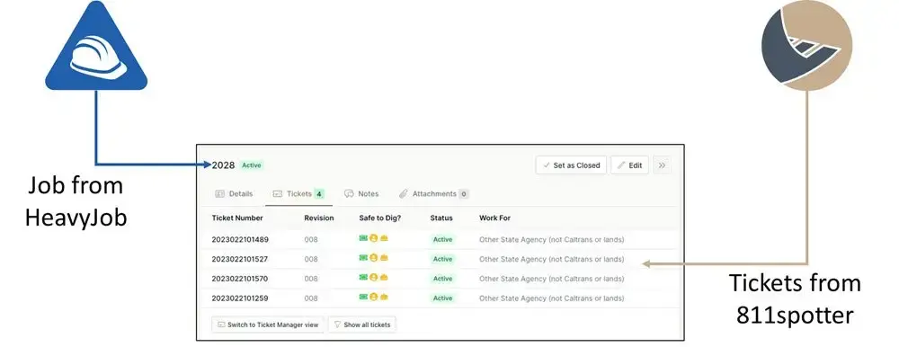899x347 pixels.
Task: Open ticket number 2023022101527
Action: (x=240, y=259)
